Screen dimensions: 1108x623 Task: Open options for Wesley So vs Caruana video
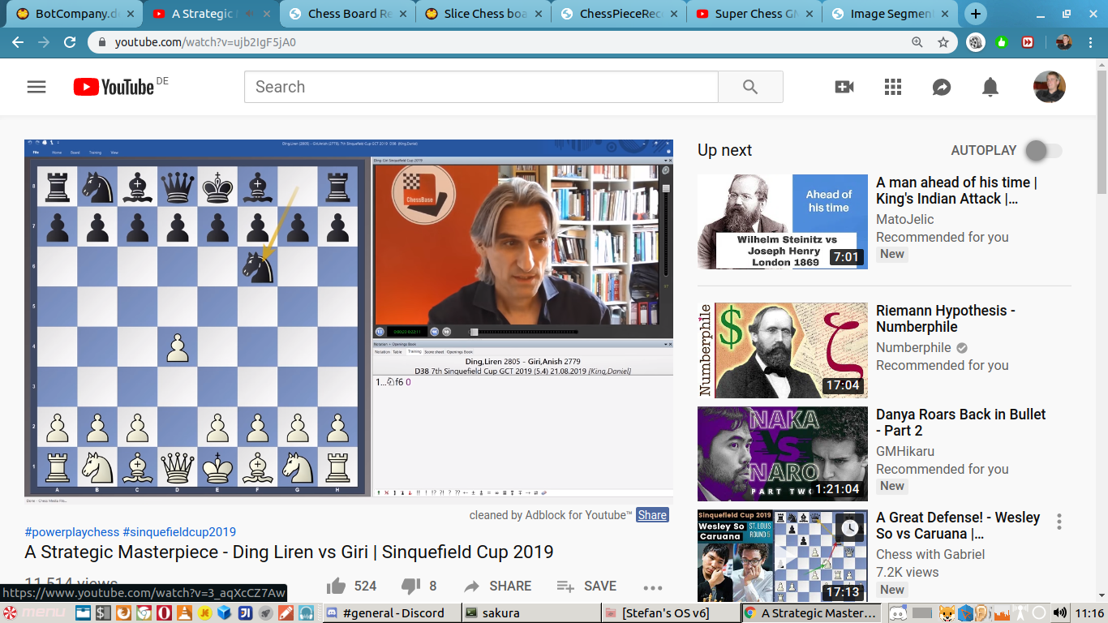1059,522
